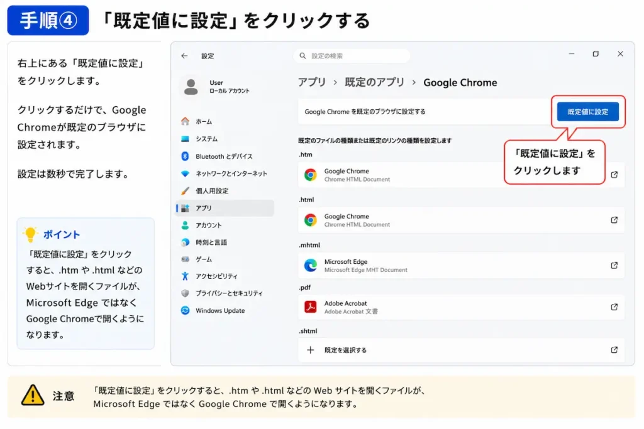Select Bluetooth とデバイス menu item

point(224,156)
